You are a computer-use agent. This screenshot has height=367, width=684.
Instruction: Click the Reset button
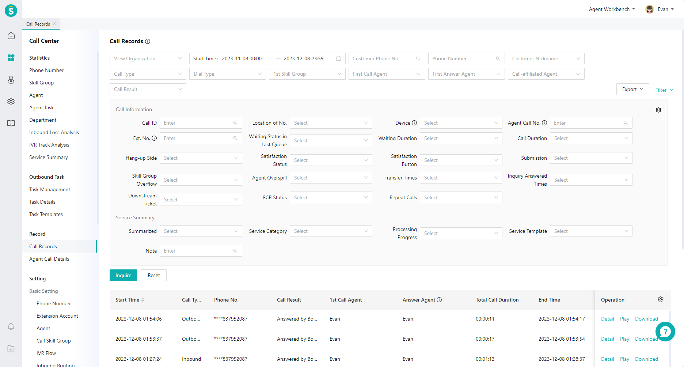(154, 275)
